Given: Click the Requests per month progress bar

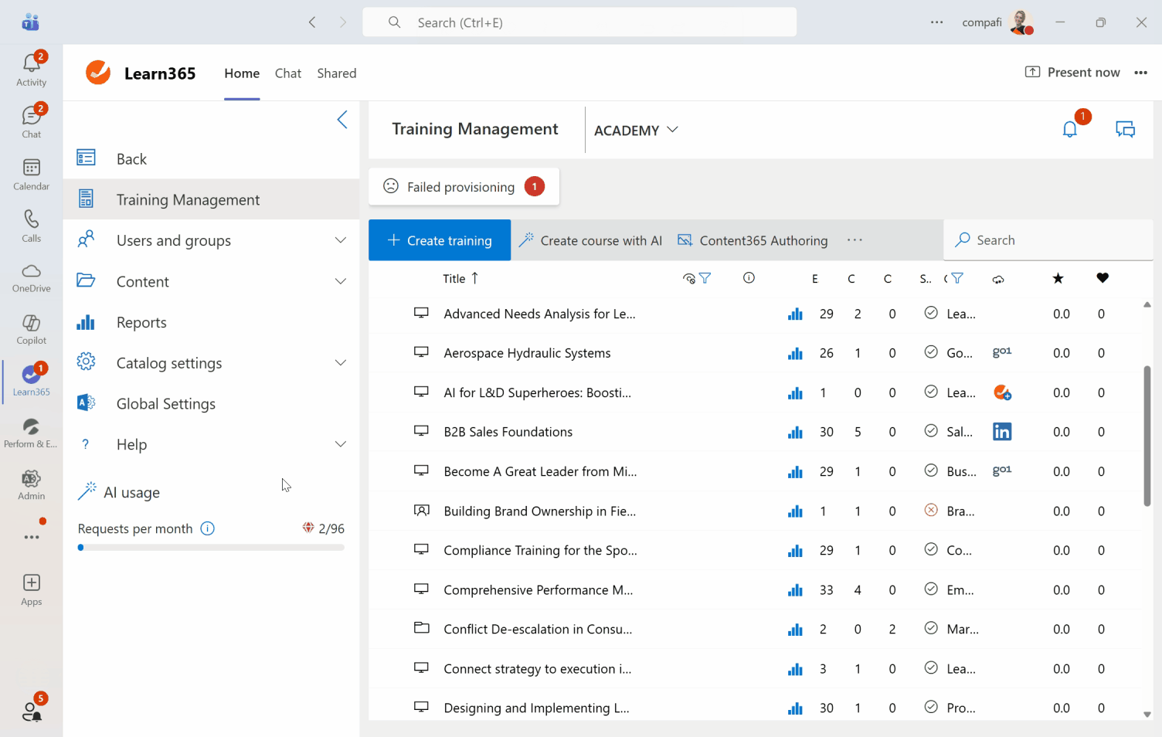Looking at the screenshot, I should tap(211, 548).
